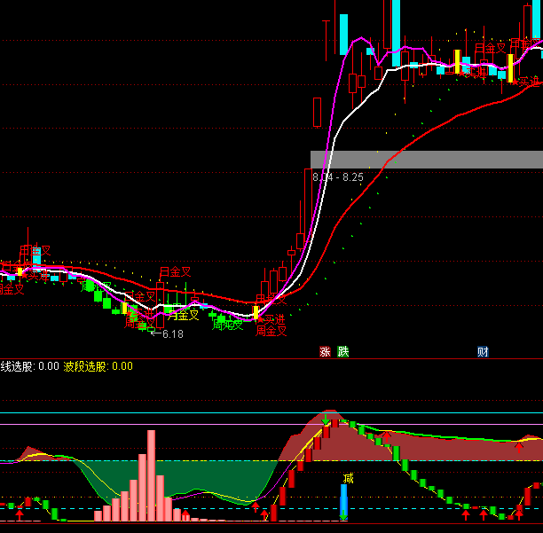Click the 6.18 low price label
This screenshot has height=533, width=543.
(167, 334)
